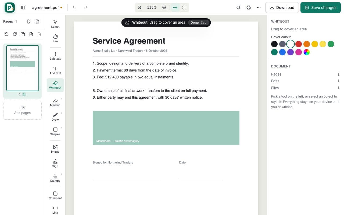Extract the selected page
Screen dimensions: 344x215
[x=31, y=34]
